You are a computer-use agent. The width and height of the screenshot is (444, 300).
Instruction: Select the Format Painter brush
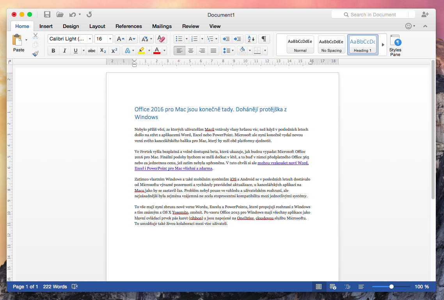click(36, 53)
